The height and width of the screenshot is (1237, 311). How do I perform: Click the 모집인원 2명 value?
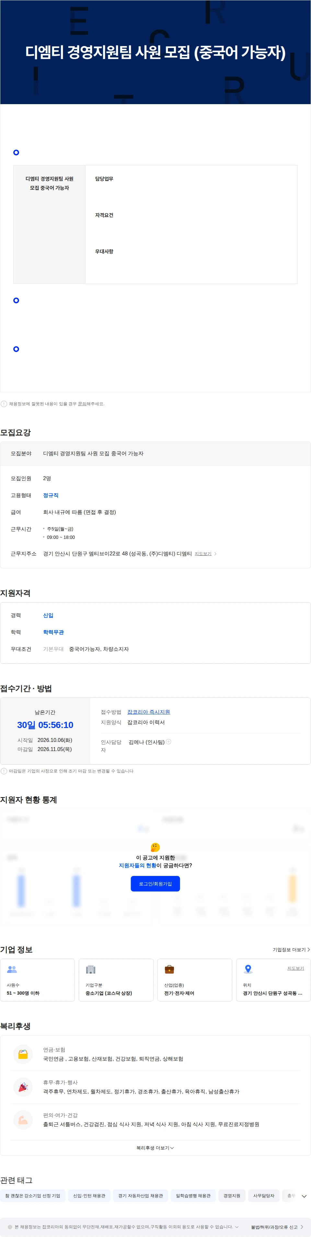(x=47, y=478)
